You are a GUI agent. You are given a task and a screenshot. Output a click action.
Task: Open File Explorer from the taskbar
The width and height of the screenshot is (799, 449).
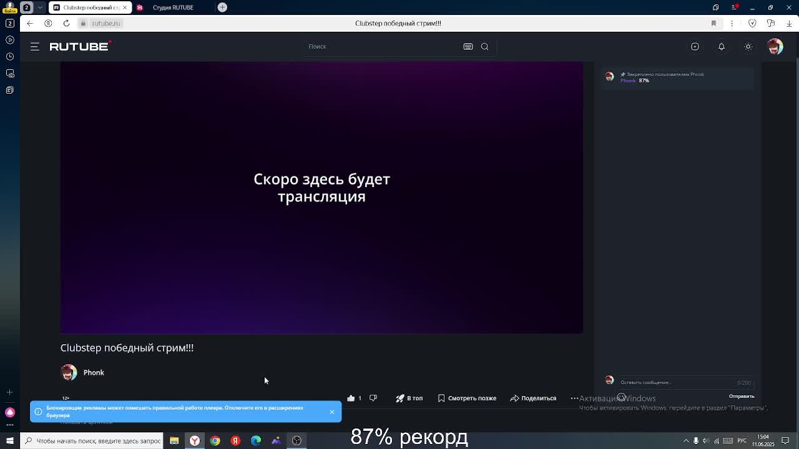(x=174, y=441)
